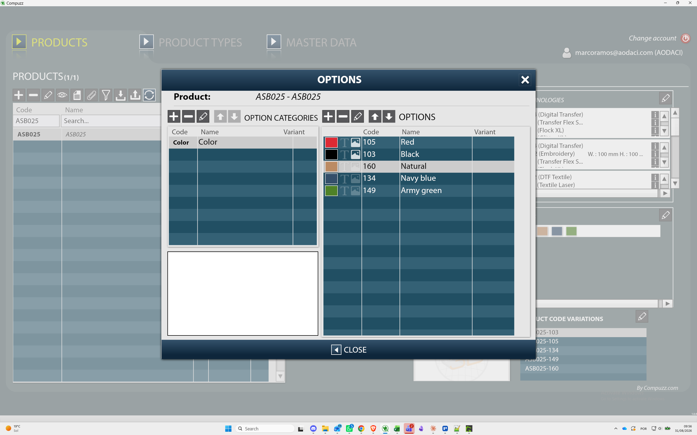Click the red power logout icon
This screenshot has height=435, width=697.
pos(686,38)
